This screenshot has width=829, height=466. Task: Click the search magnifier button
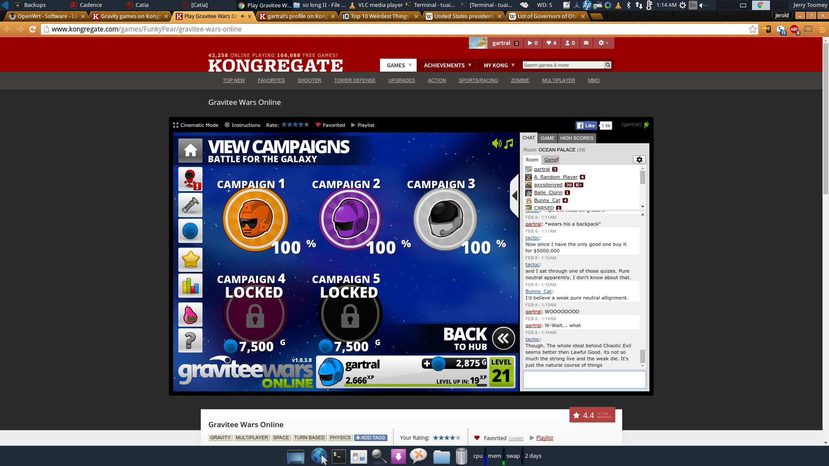coord(608,65)
